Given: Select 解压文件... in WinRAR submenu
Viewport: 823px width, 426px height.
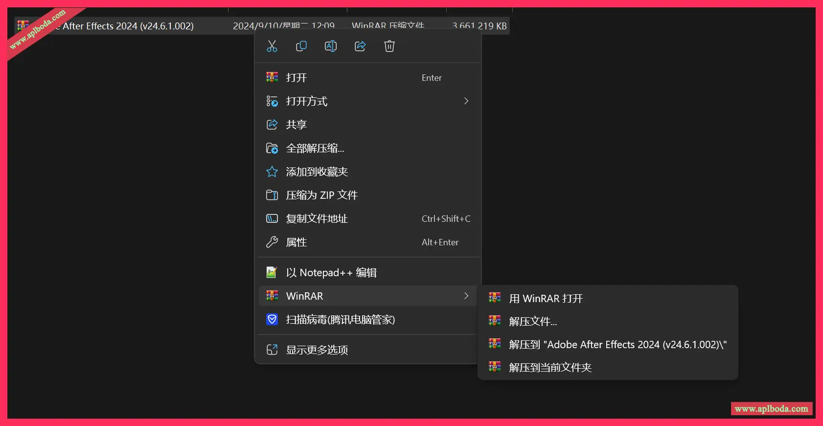Looking at the screenshot, I should click(x=608, y=321).
